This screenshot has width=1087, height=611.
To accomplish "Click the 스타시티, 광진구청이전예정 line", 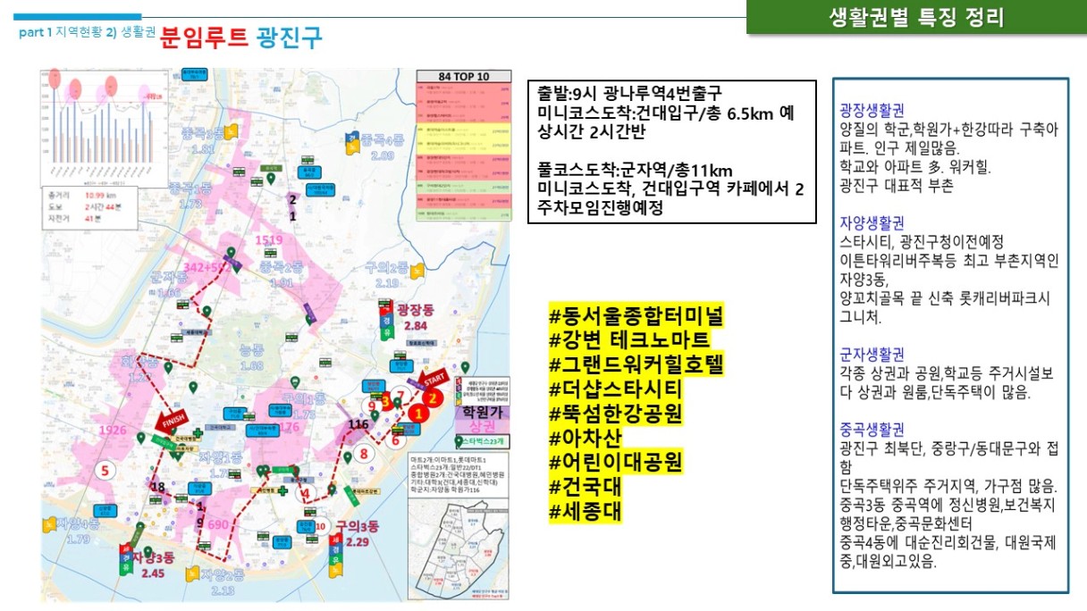I will (921, 242).
